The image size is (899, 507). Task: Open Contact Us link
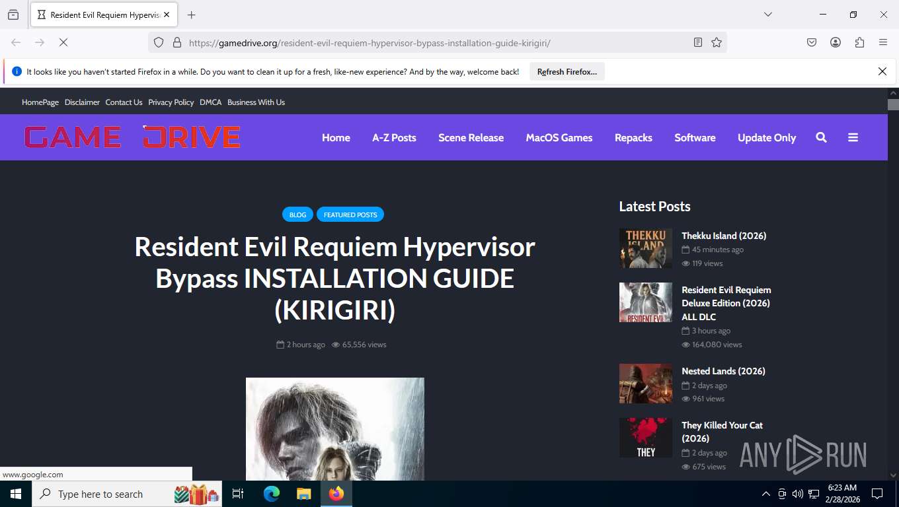pyautogui.click(x=124, y=102)
